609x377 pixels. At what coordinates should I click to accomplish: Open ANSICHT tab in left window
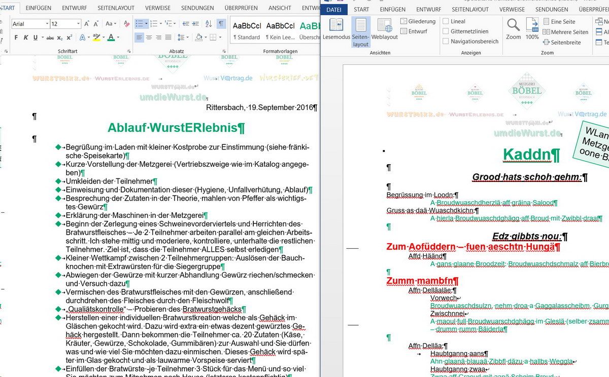280,8
